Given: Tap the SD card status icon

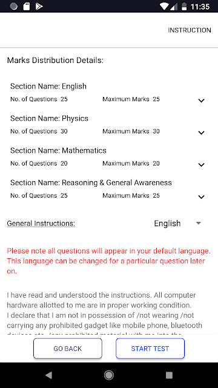Looking at the screenshot, I should pyautogui.click(x=27, y=7).
